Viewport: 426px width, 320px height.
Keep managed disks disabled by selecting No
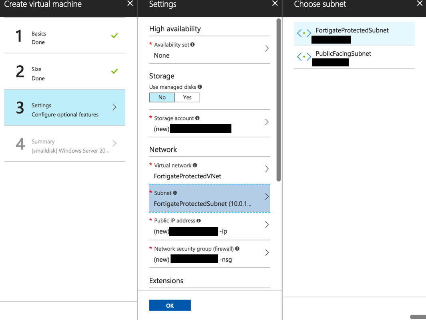pyautogui.click(x=162, y=97)
